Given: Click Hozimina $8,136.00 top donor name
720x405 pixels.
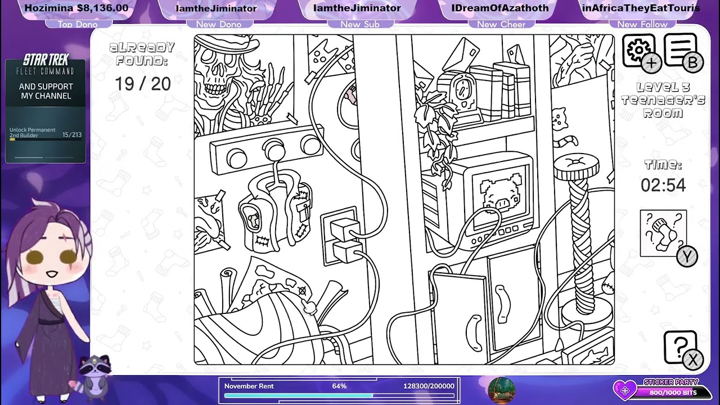Looking at the screenshot, I should [x=76, y=8].
